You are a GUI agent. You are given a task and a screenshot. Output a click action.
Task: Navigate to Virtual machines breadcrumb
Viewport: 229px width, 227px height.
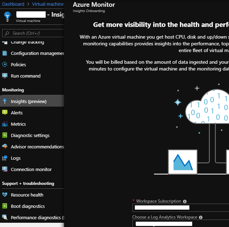click(48, 4)
